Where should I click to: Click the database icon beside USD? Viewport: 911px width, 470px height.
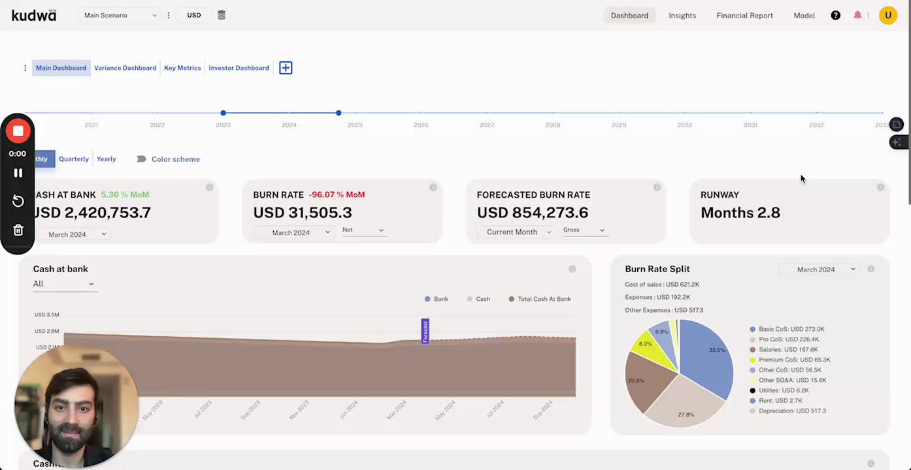(x=222, y=15)
